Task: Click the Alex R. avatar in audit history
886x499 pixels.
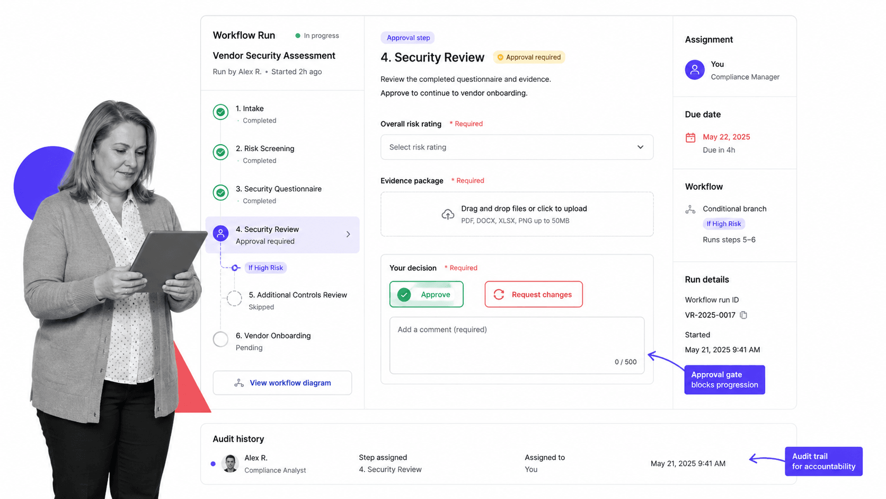Action: click(x=231, y=463)
